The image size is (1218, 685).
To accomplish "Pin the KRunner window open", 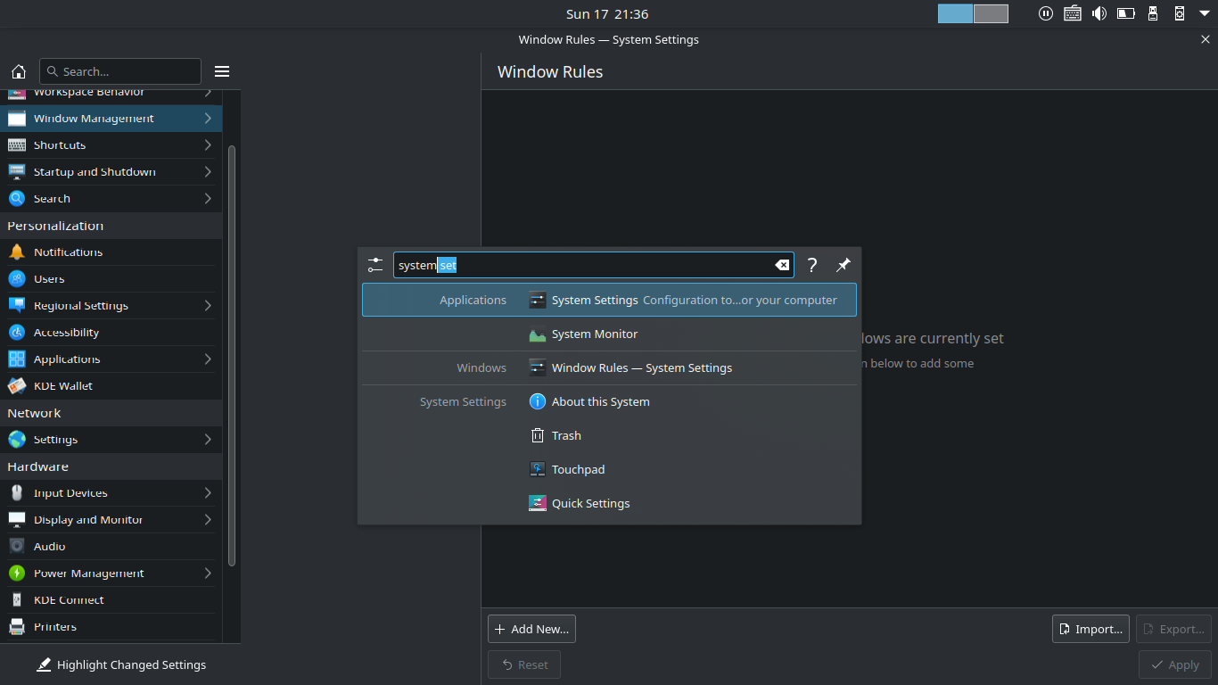I will (x=843, y=265).
